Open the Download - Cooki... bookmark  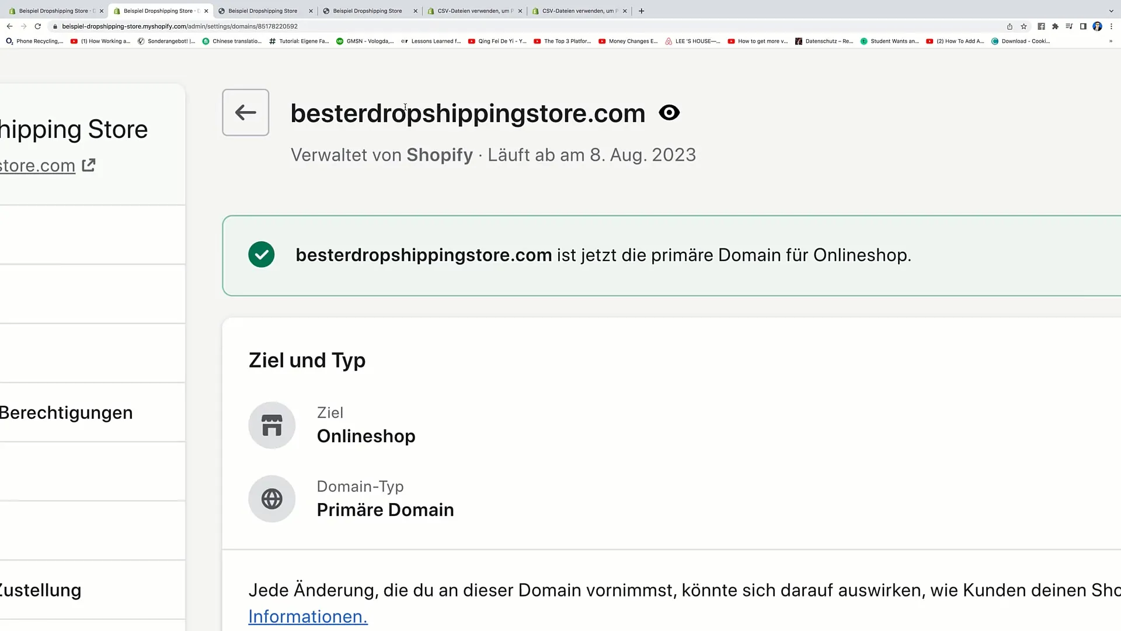(1021, 41)
